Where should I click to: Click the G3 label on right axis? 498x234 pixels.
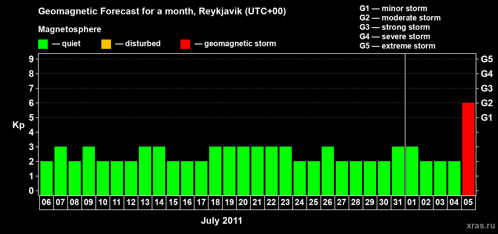pos(487,88)
